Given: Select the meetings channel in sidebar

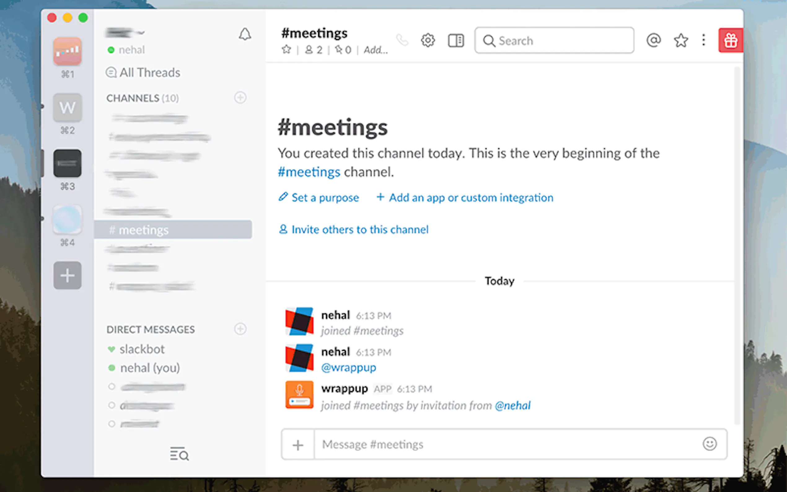Looking at the screenshot, I should (x=143, y=230).
